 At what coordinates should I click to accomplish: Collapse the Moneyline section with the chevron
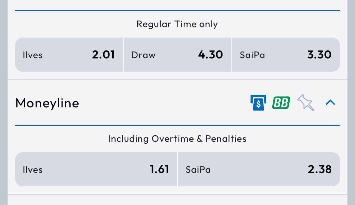330,102
